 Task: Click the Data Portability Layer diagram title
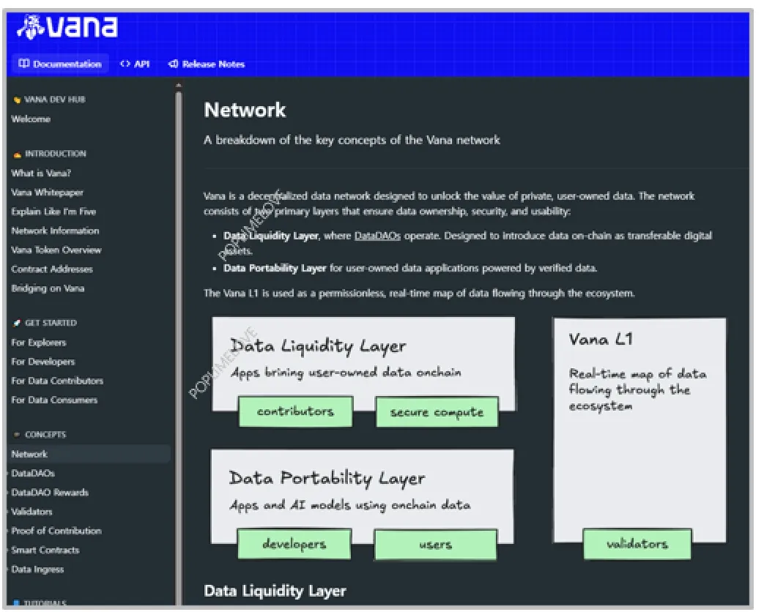point(327,478)
